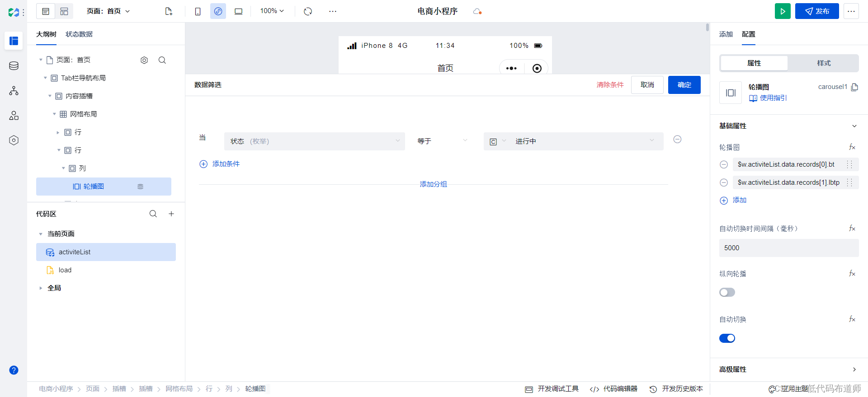This screenshot has width=868, height=397.
Task: Select activiteList in code area
Action: pos(106,252)
